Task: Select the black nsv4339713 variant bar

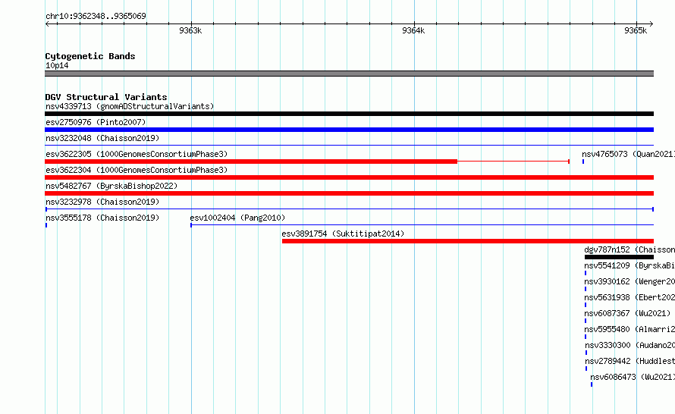Action: [x=349, y=114]
